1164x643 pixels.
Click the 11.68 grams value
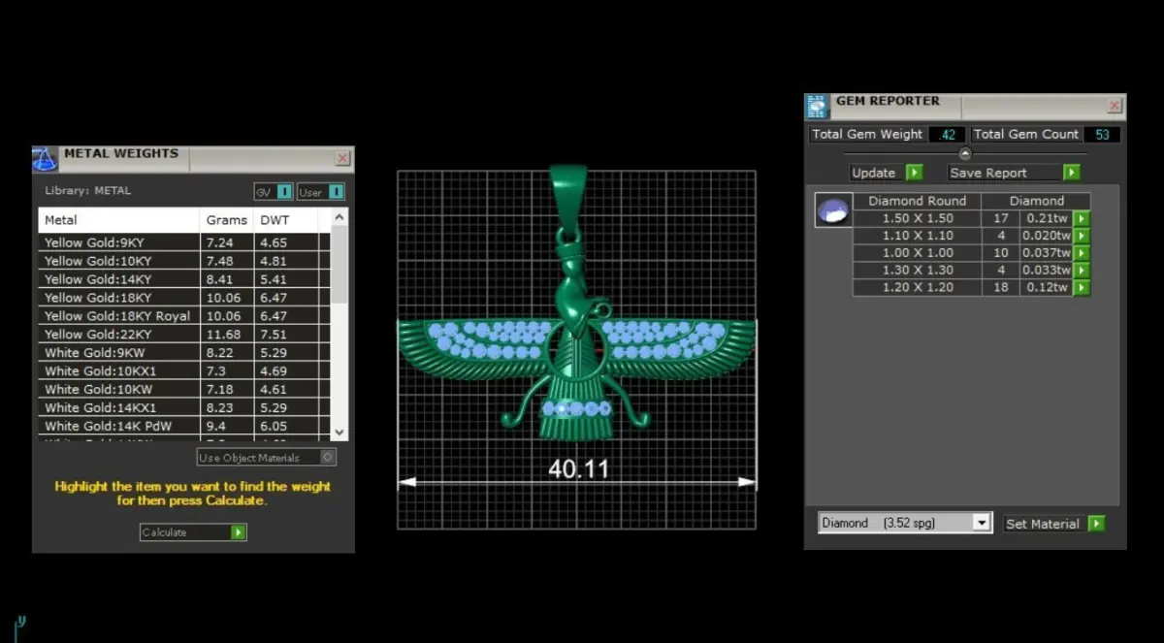pyautogui.click(x=223, y=335)
